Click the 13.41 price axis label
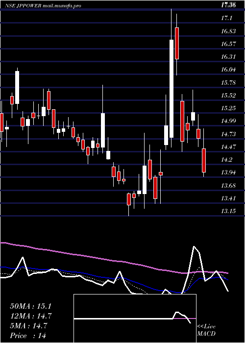Viewport: 245px width, 343px height. tap(228, 198)
